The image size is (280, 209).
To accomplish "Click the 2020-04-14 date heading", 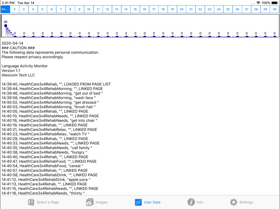I will tap(12, 43).
